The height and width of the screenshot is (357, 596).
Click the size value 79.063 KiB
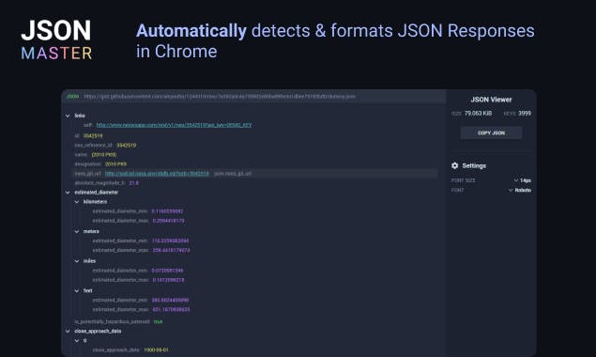(478, 114)
